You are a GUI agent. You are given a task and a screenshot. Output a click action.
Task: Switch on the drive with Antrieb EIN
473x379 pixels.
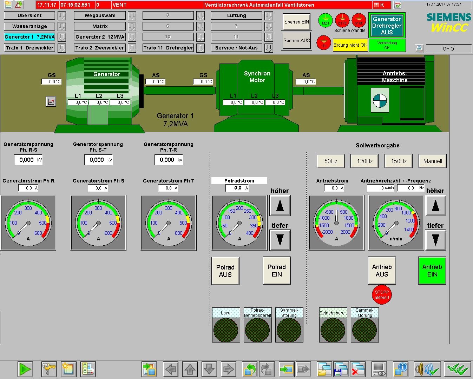432,271
